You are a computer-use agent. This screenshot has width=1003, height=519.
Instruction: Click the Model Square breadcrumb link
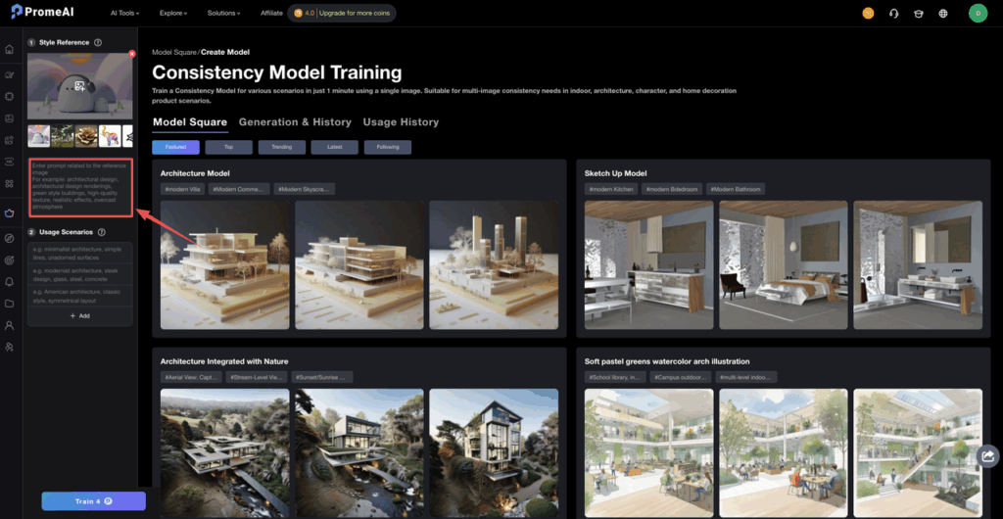point(173,52)
